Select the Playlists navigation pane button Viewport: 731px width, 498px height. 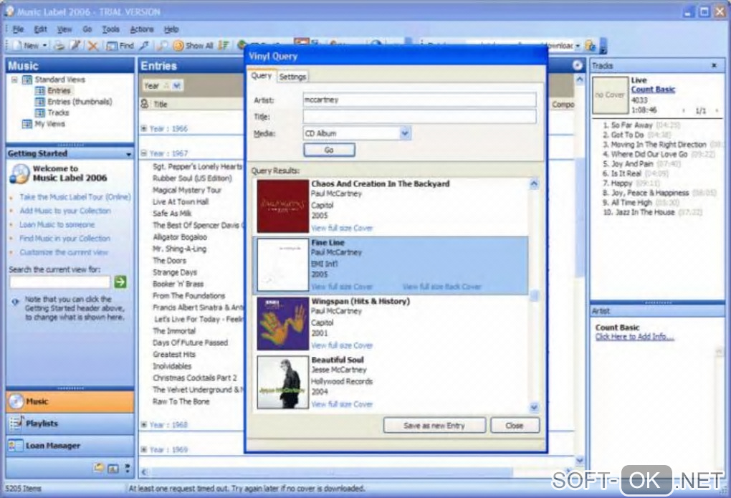point(70,423)
